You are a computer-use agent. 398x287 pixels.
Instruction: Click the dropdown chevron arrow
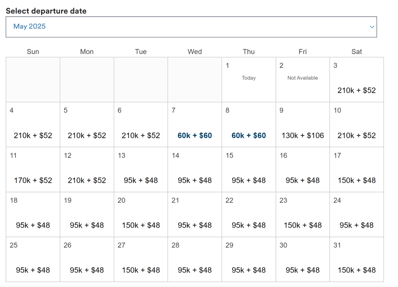[372, 27]
